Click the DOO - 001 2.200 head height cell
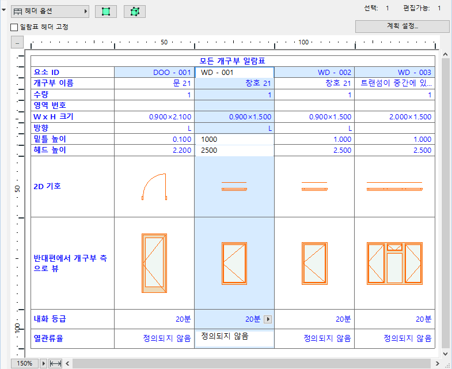452x369 pixels. [x=154, y=150]
